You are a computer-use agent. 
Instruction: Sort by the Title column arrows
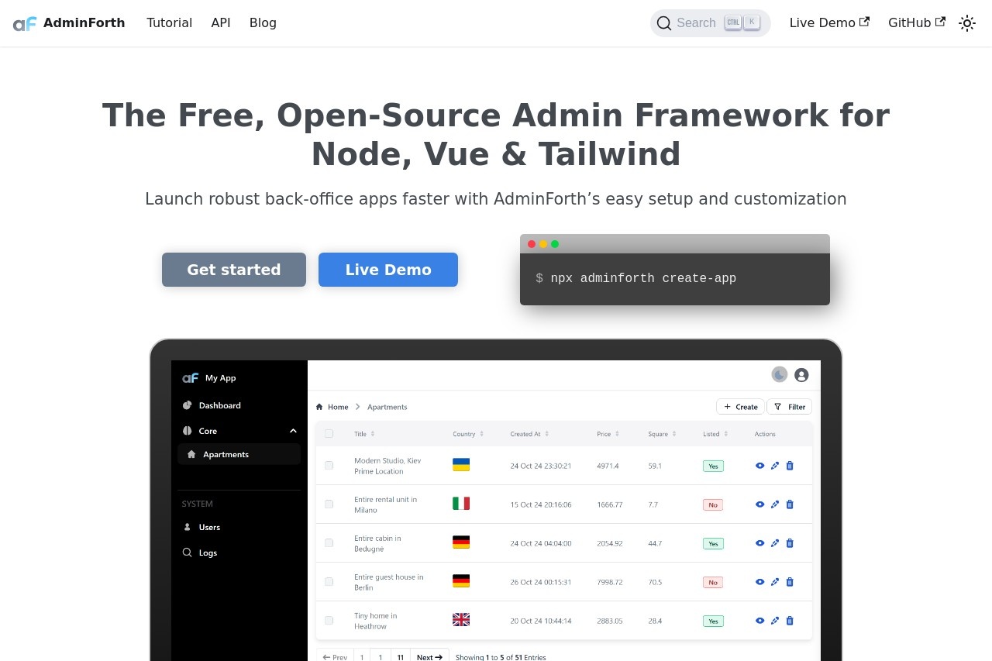tap(373, 434)
